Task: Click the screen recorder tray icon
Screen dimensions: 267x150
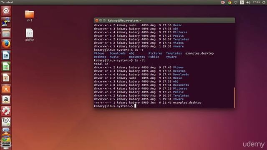Action: coord(223,2)
